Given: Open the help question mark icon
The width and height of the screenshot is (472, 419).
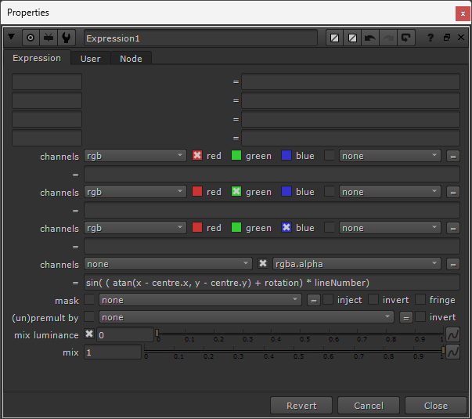Looking at the screenshot, I should 431,38.
